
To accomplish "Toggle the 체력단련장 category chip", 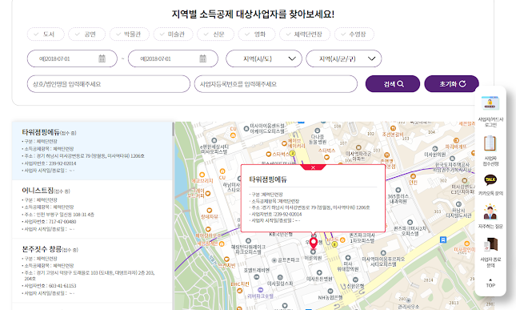I will [305, 34].
